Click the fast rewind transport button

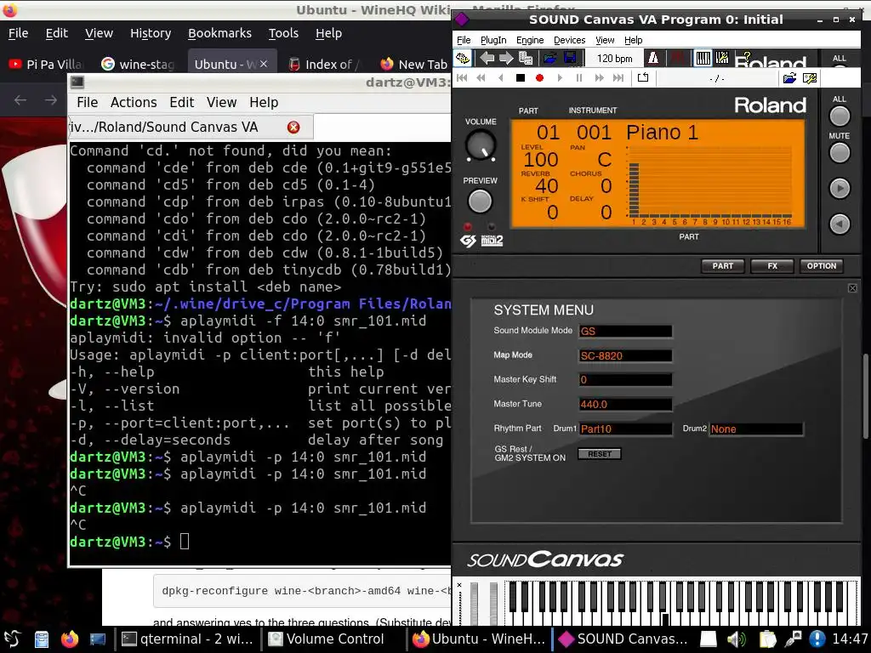pos(481,78)
